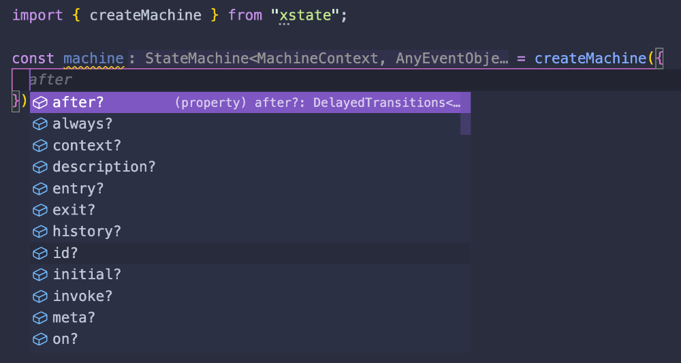Click the property icon next to exit?
This screenshot has width=681, height=363.
pos(41,210)
